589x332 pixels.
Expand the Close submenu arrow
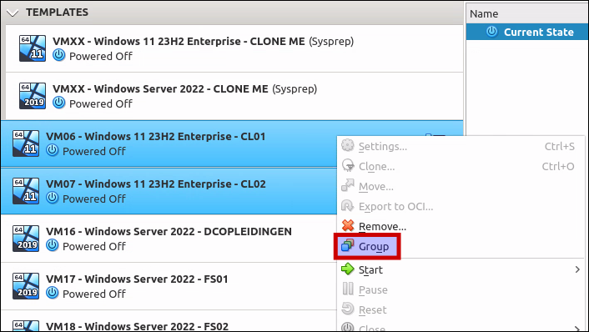coord(577,328)
